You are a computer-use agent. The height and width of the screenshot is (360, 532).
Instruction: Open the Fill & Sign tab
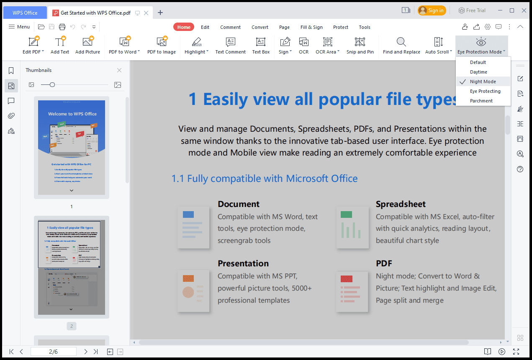point(311,27)
